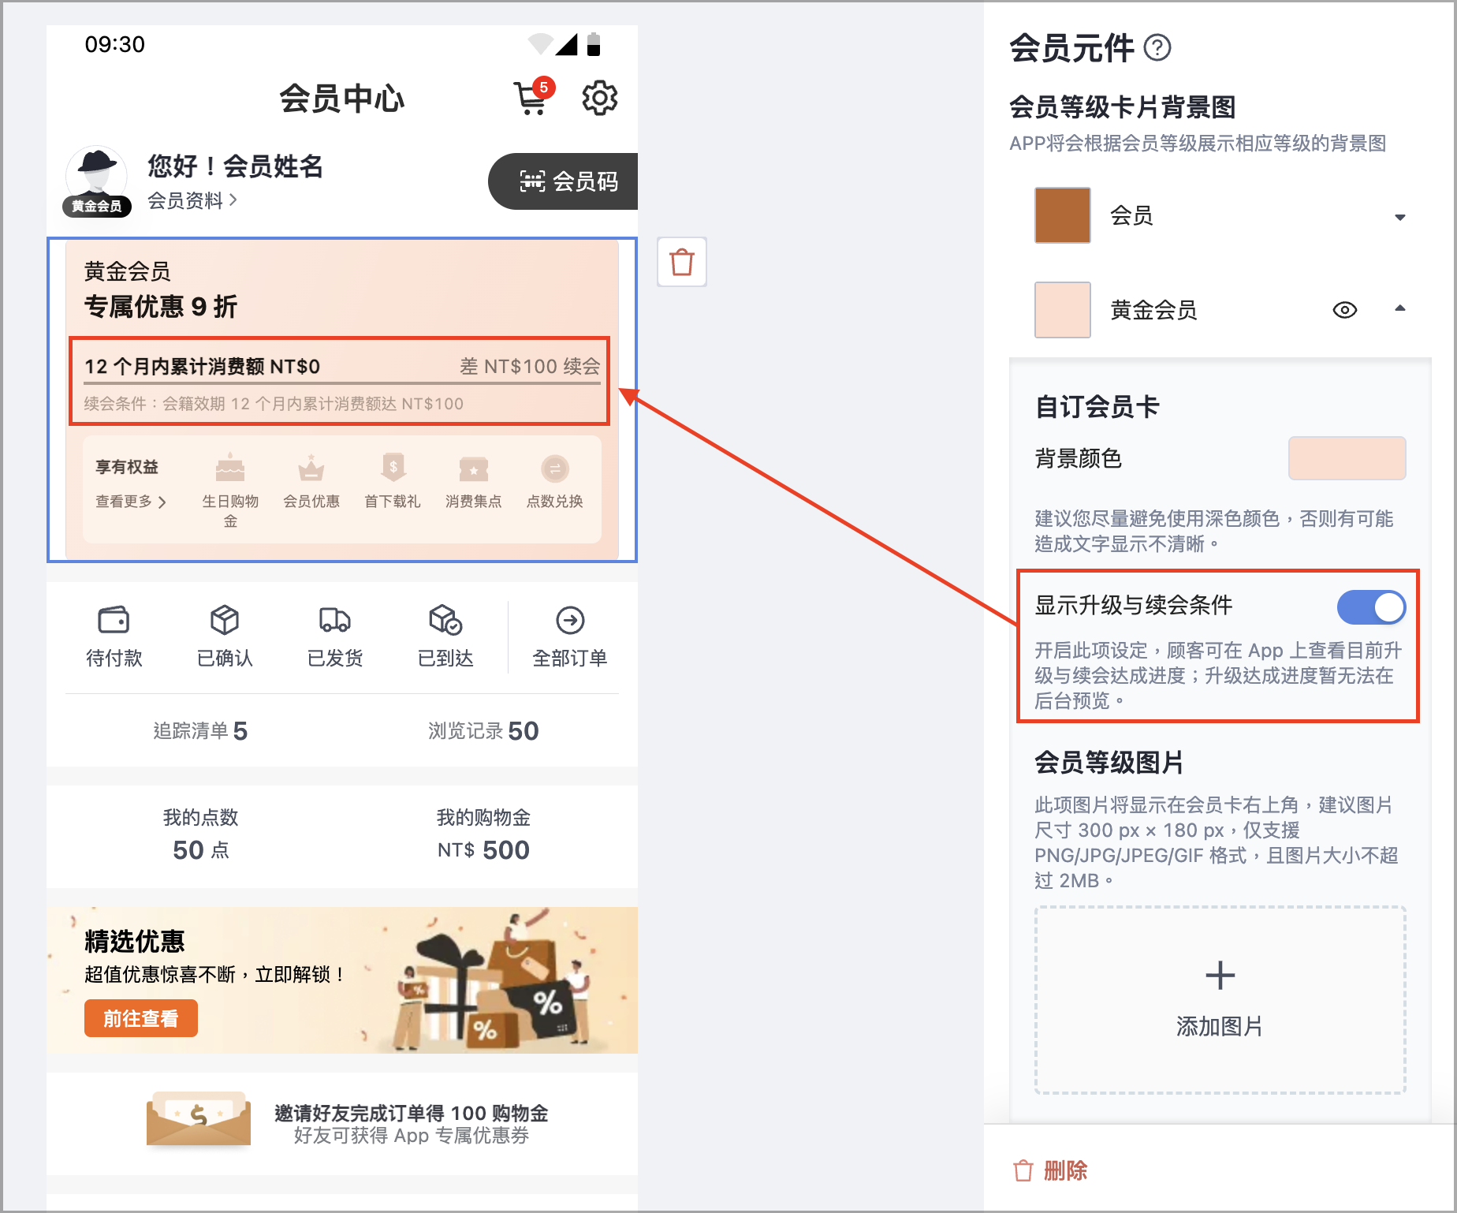1457x1213 pixels.
Task: Delete the member card via trash icon
Action: click(682, 262)
